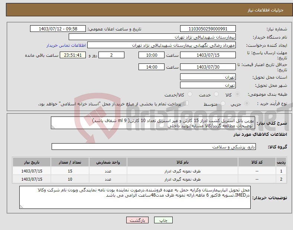Click the جزئیات اطلاعات نیاز page header
The width and height of the screenshot is (293, 230).
pos(266,10)
